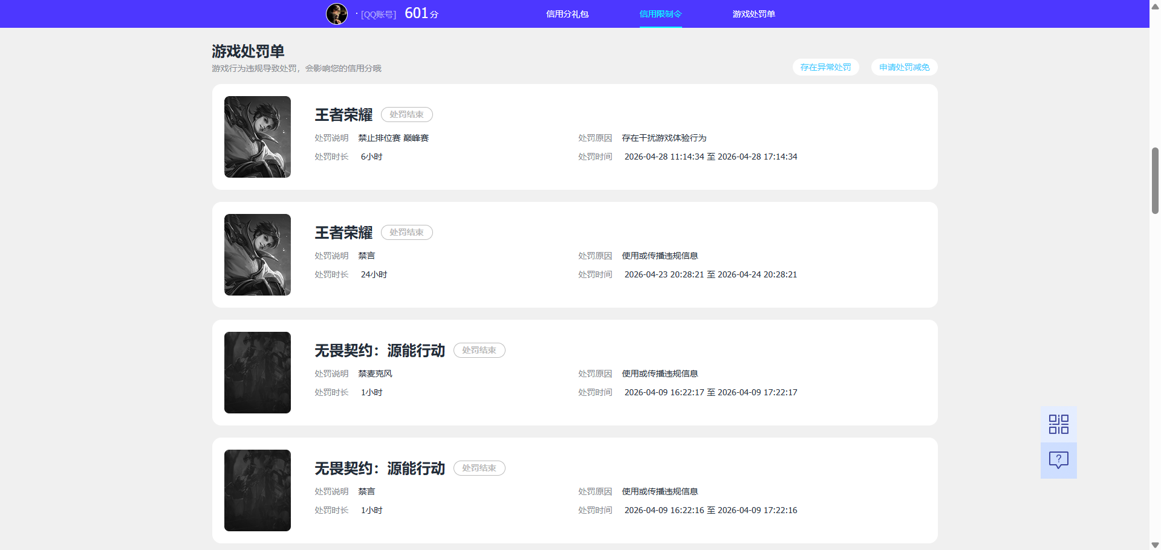Click the vertical scrollbar thumb
The image size is (1161, 550).
pyautogui.click(x=1155, y=180)
